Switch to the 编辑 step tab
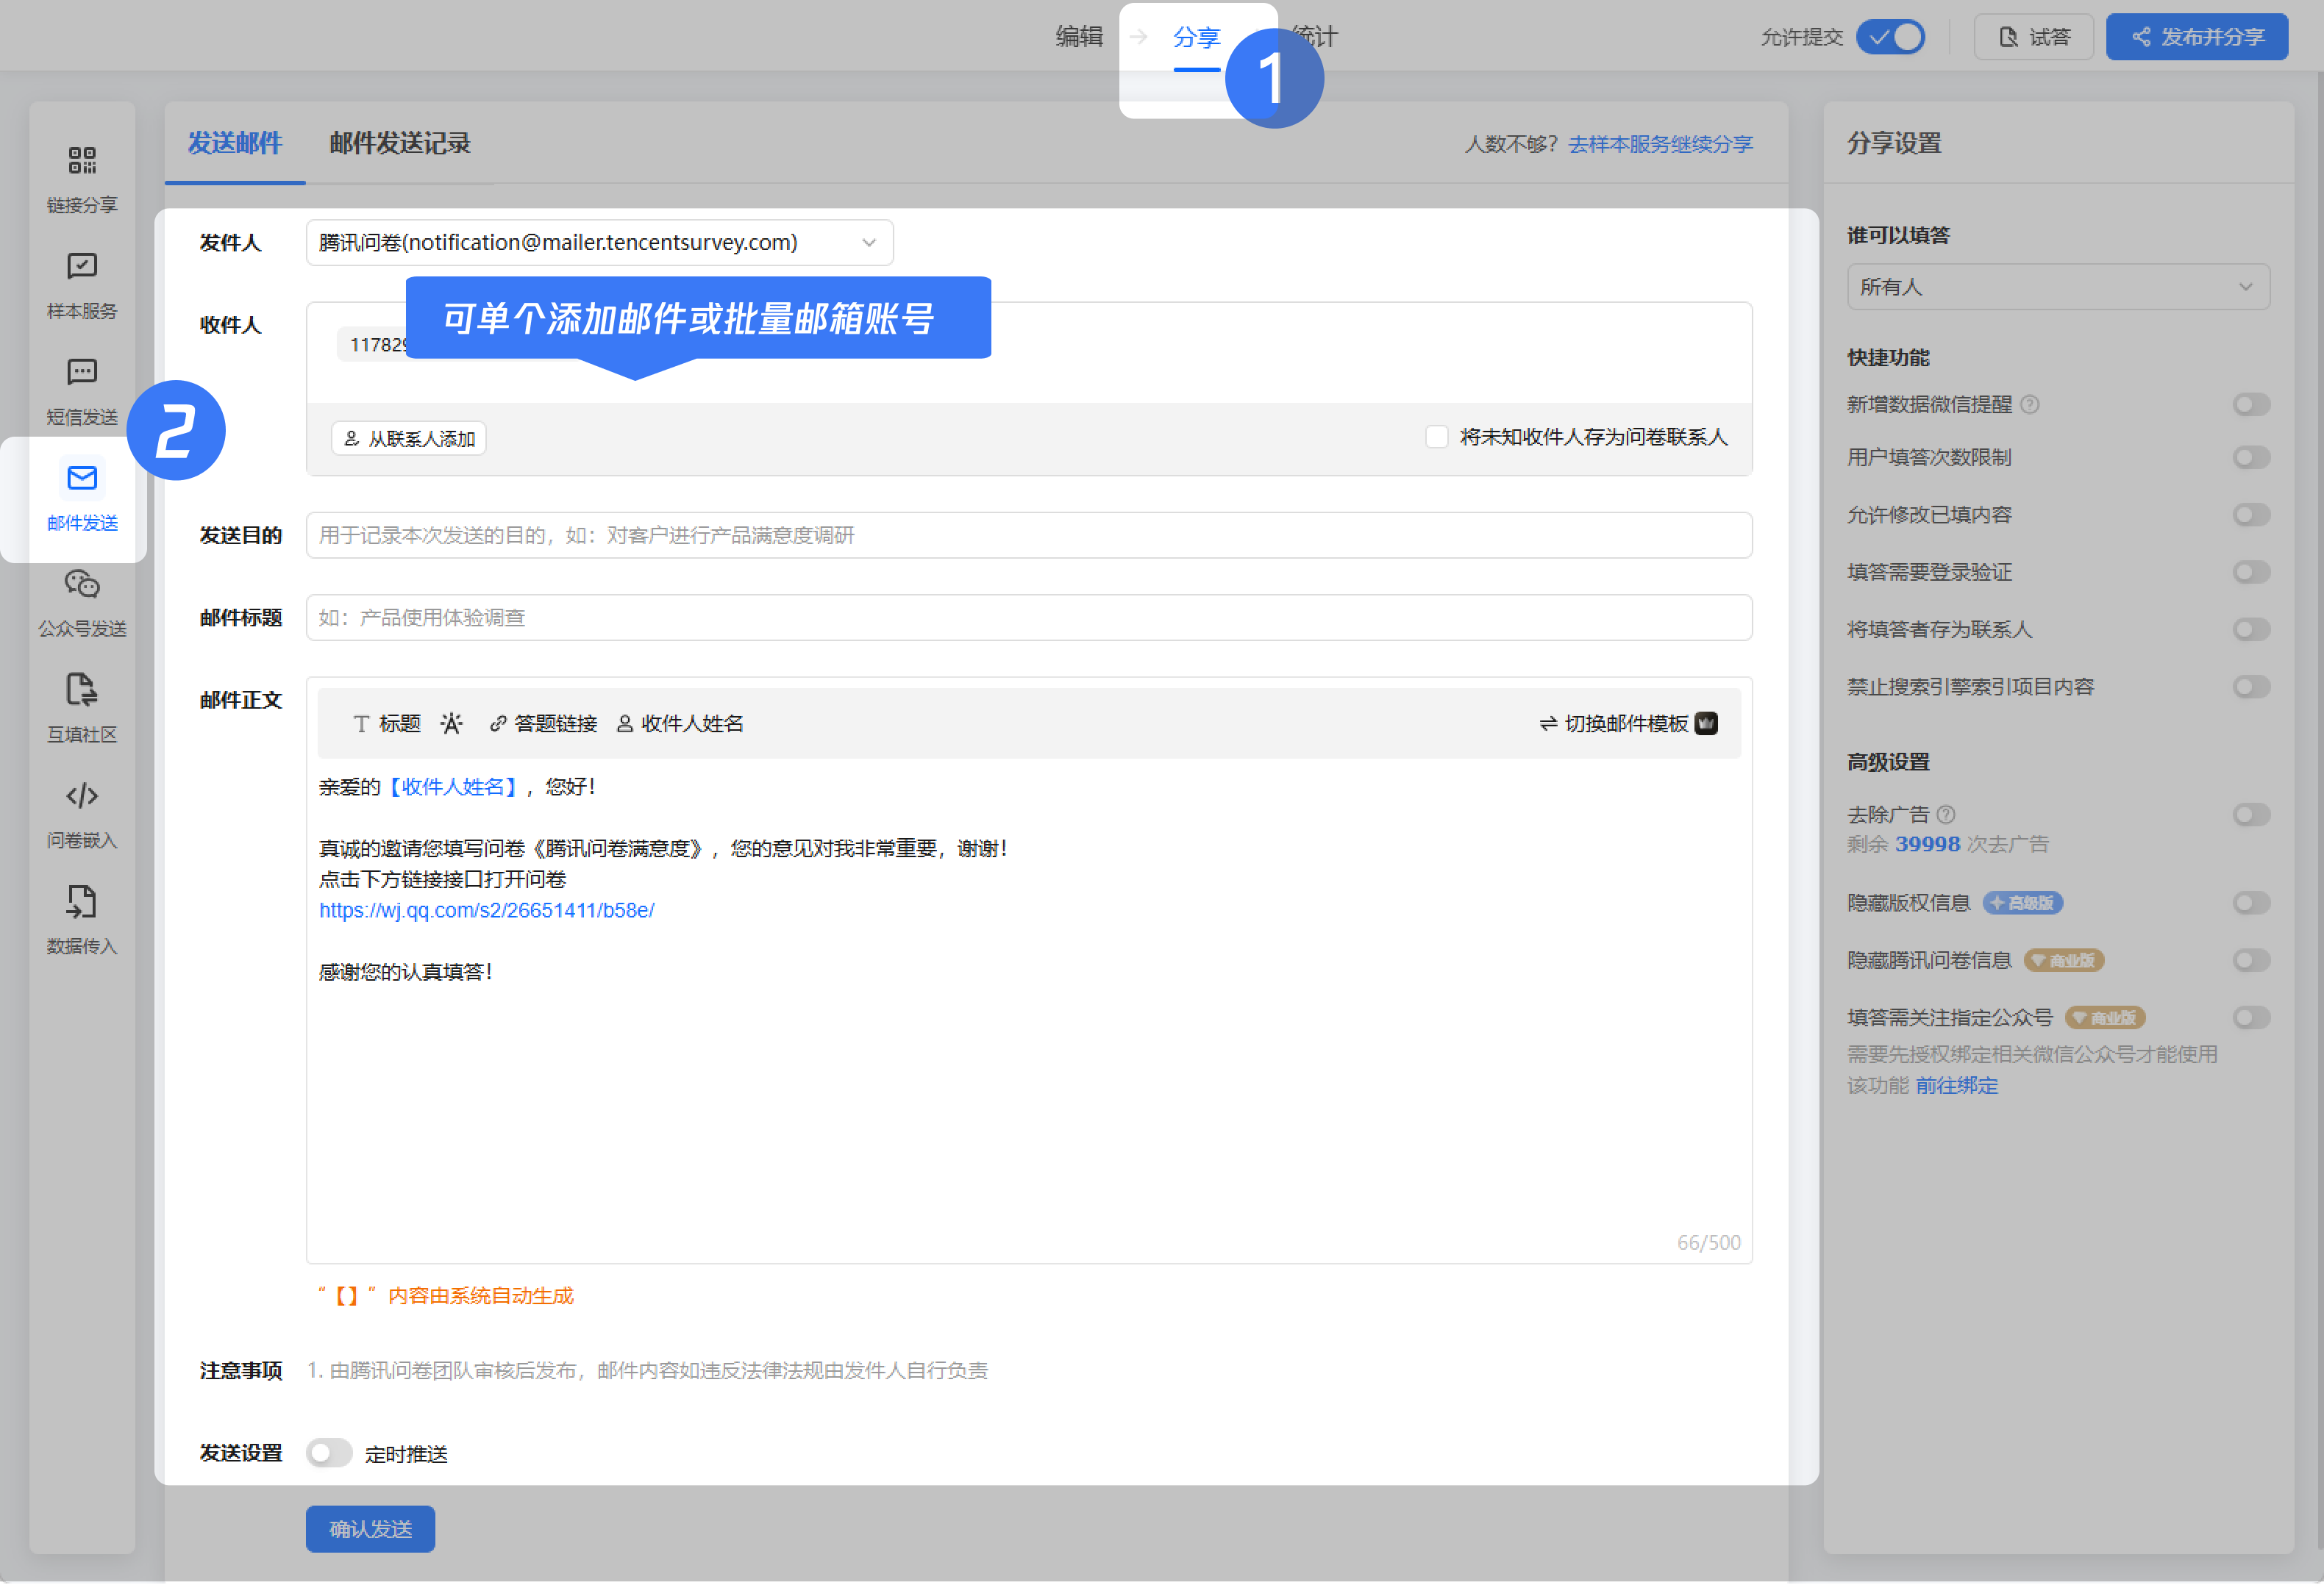Screen dimensions: 2324x1585 (x=1079, y=37)
